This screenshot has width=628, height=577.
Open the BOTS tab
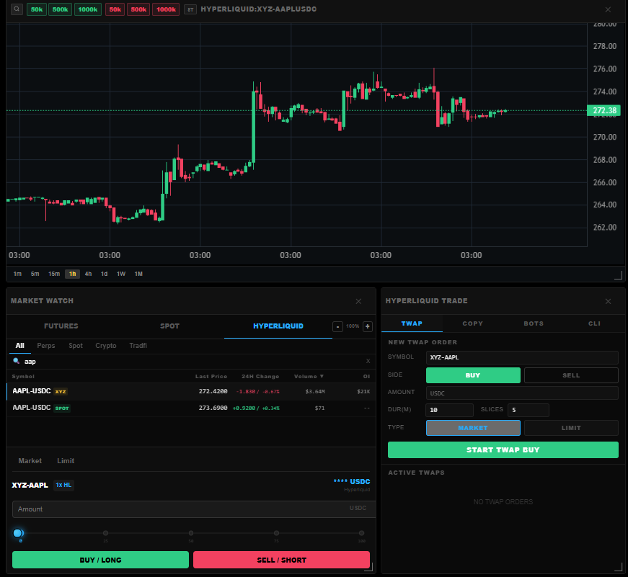coord(534,323)
